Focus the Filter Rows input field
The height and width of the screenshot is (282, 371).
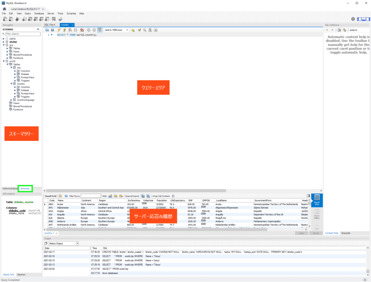coord(91,196)
